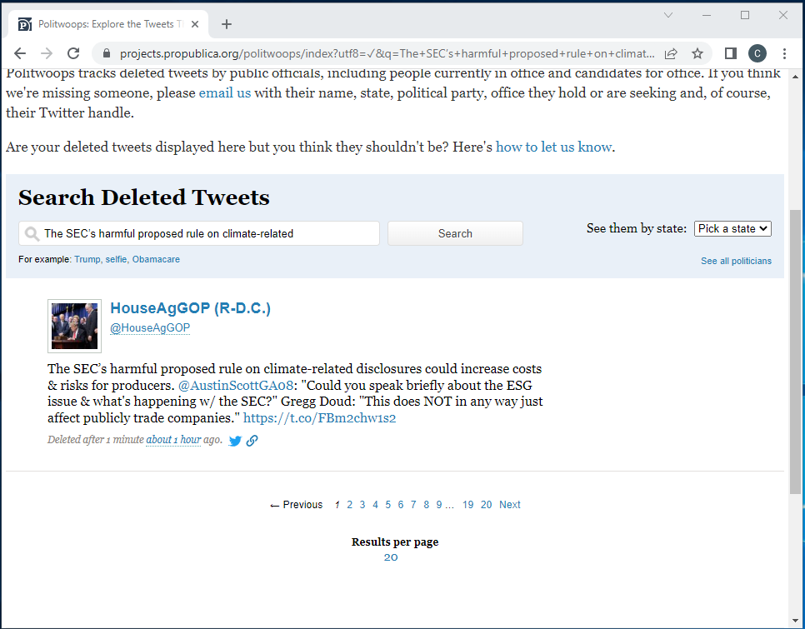Go to results page 4
Screen dimensions: 805x629
point(375,505)
